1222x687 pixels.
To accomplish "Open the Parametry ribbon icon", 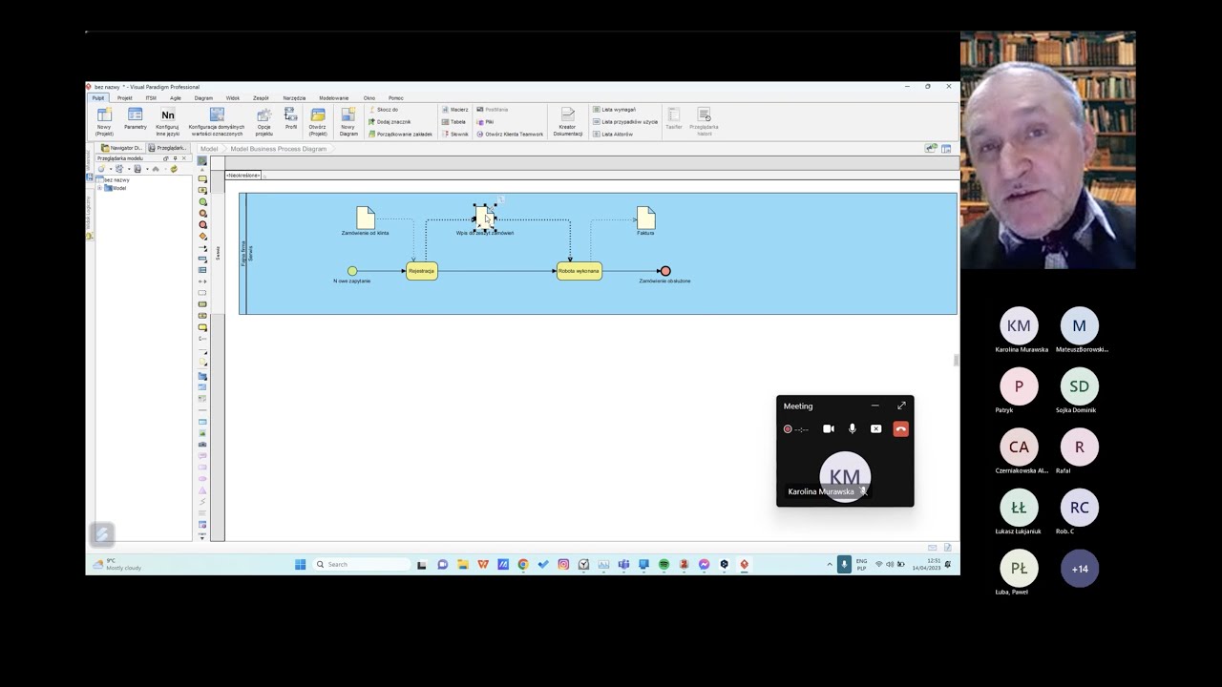I will (136, 119).
